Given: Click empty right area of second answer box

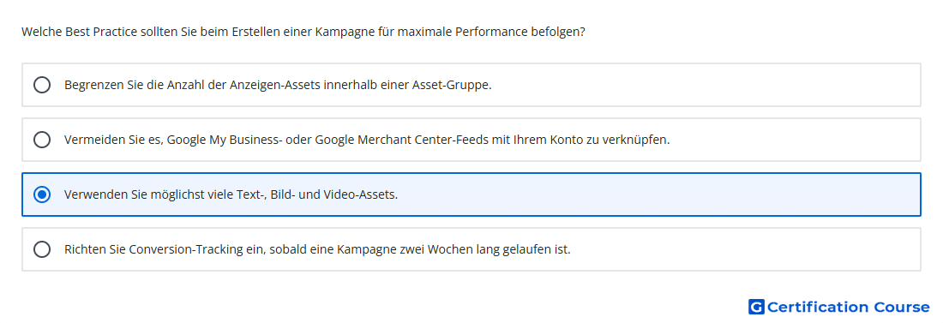Looking at the screenshot, I should click(794, 140).
